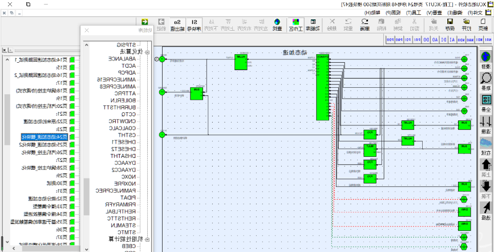Click the 全屏 full view icon
The height and width of the screenshot is (252, 494).
(485, 103)
